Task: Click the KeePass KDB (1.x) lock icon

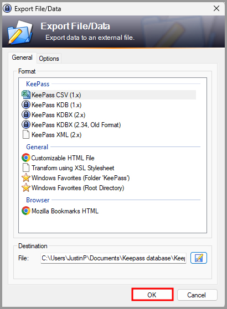Action: [x=25, y=104]
